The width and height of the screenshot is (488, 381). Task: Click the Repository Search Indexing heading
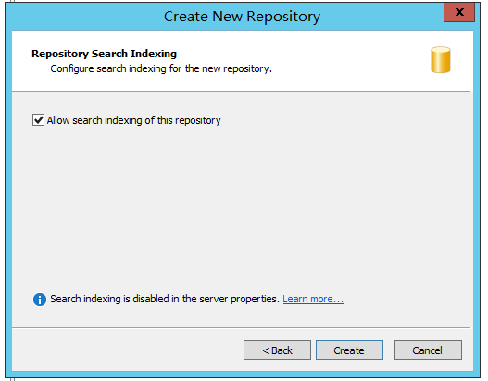pyautogui.click(x=104, y=54)
